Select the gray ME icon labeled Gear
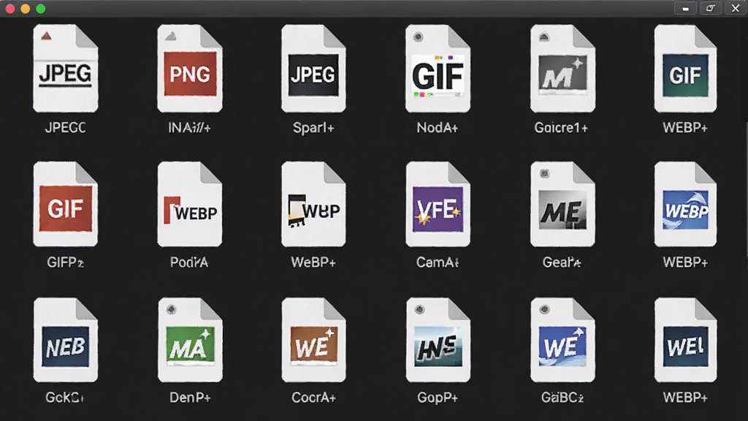The width and height of the screenshot is (748, 421). tap(562, 204)
